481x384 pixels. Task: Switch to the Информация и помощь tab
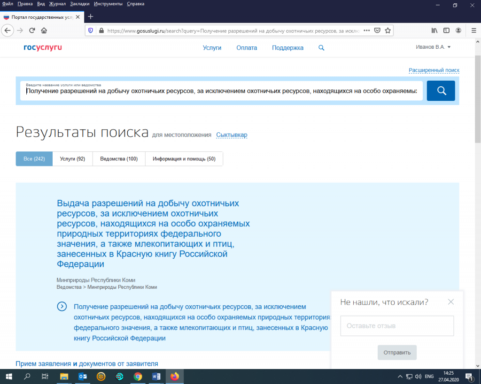[183, 158]
